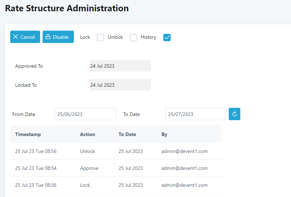
Task: Click the Action column header
Action: 87,134
